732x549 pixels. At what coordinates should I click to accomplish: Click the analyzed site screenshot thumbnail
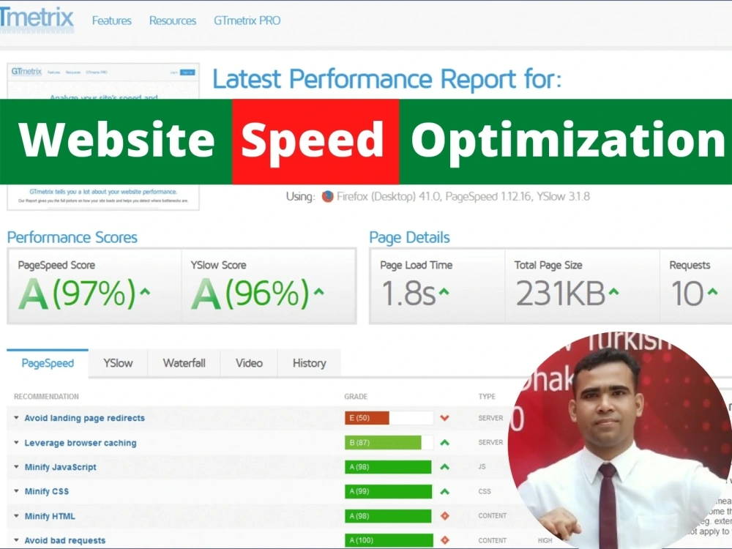(103, 136)
